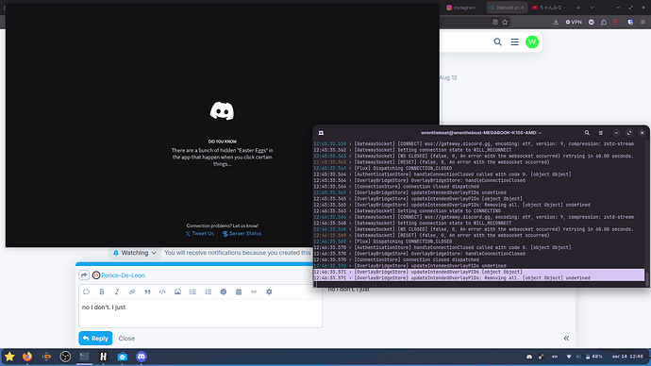Open the terminal window hamburger menu
The height and width of the screenshot is (366, 651).
[x=601, y=133]
